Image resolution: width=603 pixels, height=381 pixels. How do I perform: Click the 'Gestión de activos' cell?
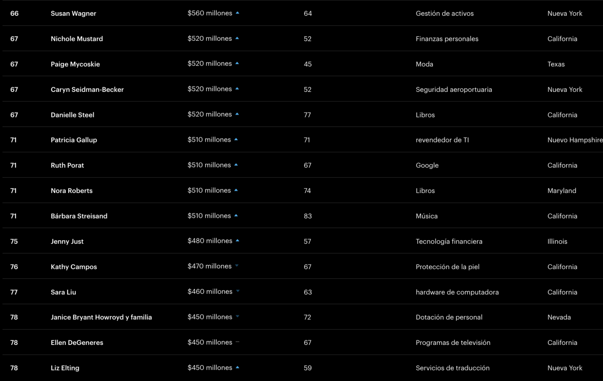pos(445,13)
